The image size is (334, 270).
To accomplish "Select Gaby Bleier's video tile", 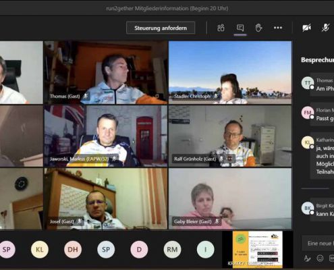I will (230, 198).
